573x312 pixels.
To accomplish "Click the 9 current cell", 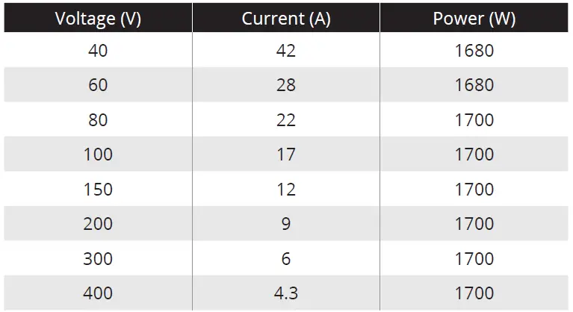I will [286, 224].
